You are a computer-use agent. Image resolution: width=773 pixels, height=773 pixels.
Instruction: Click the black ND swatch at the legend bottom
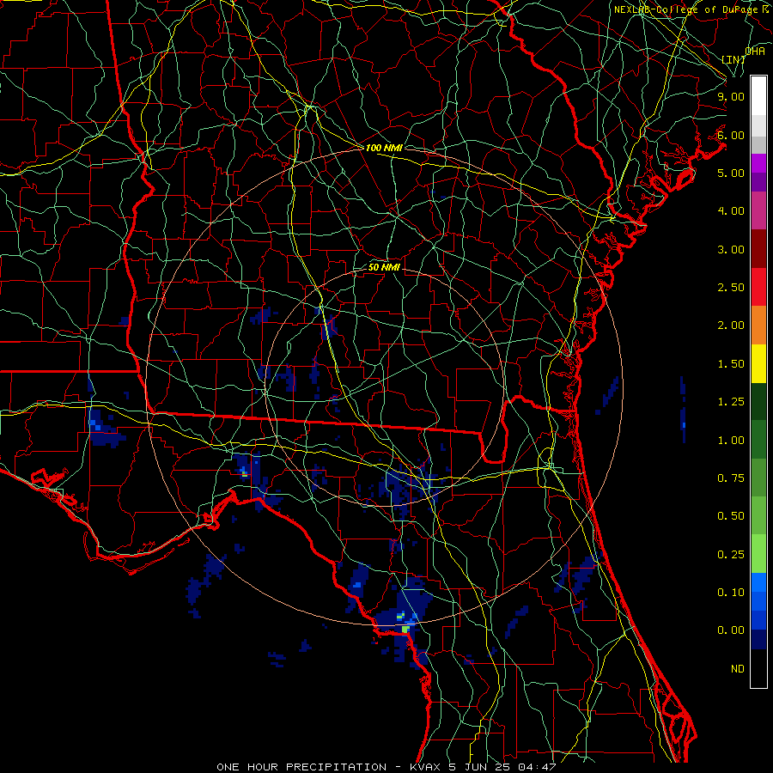(758, 668)
